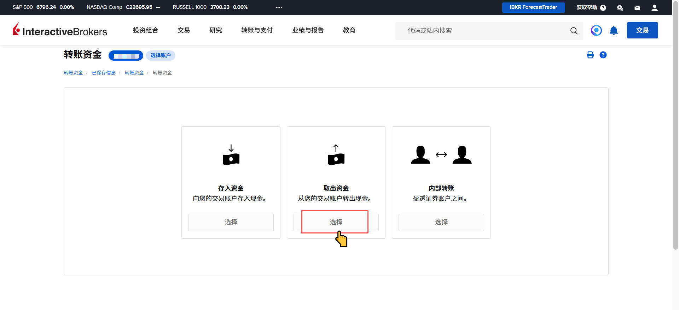Open the chat support icon
The width and height of the screenshot is (679, 310).
[x=620, y=8]
